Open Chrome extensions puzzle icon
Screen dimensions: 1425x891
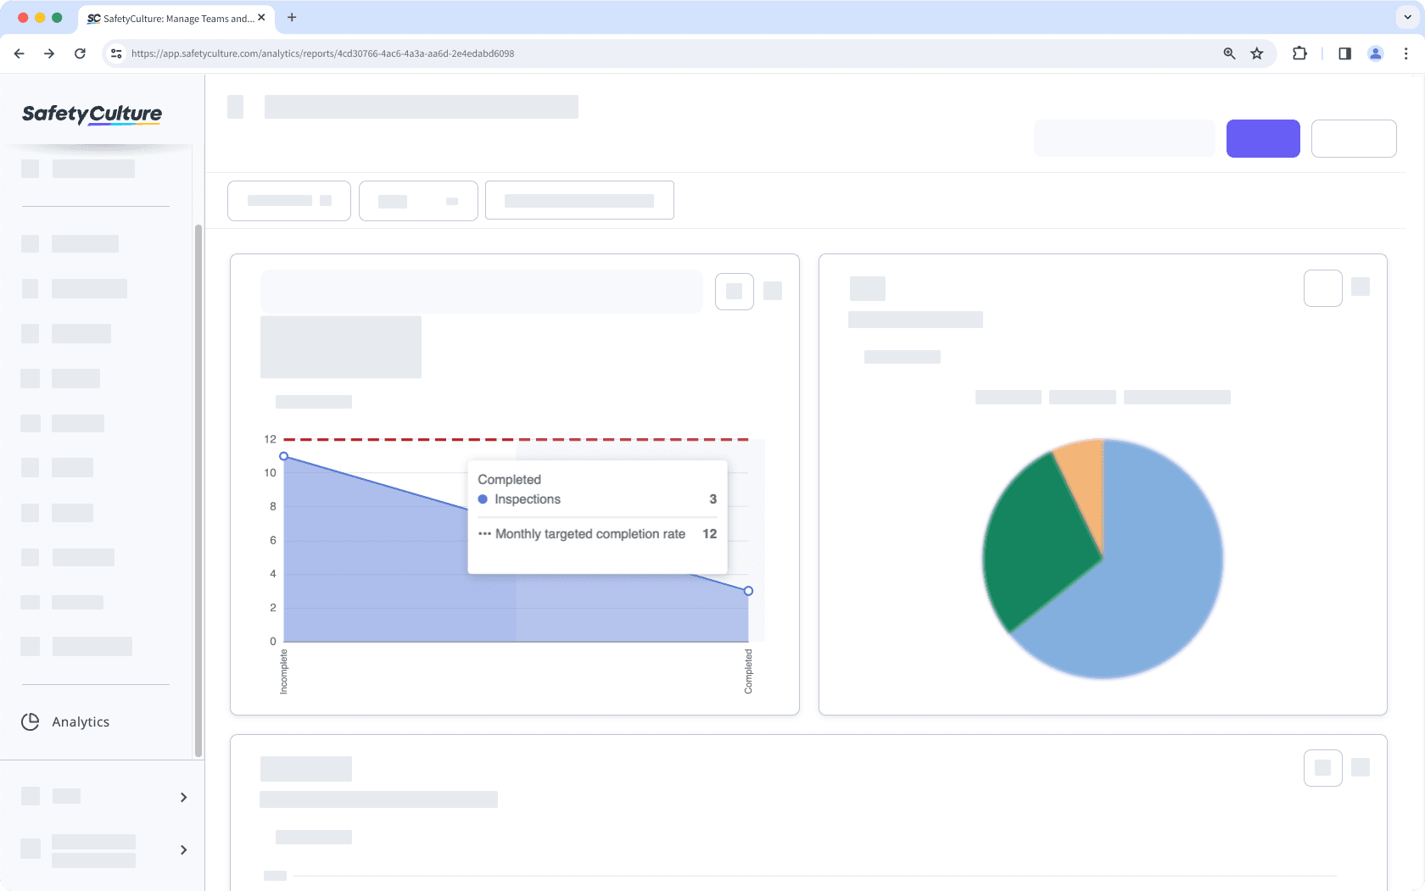point(1299,53)
